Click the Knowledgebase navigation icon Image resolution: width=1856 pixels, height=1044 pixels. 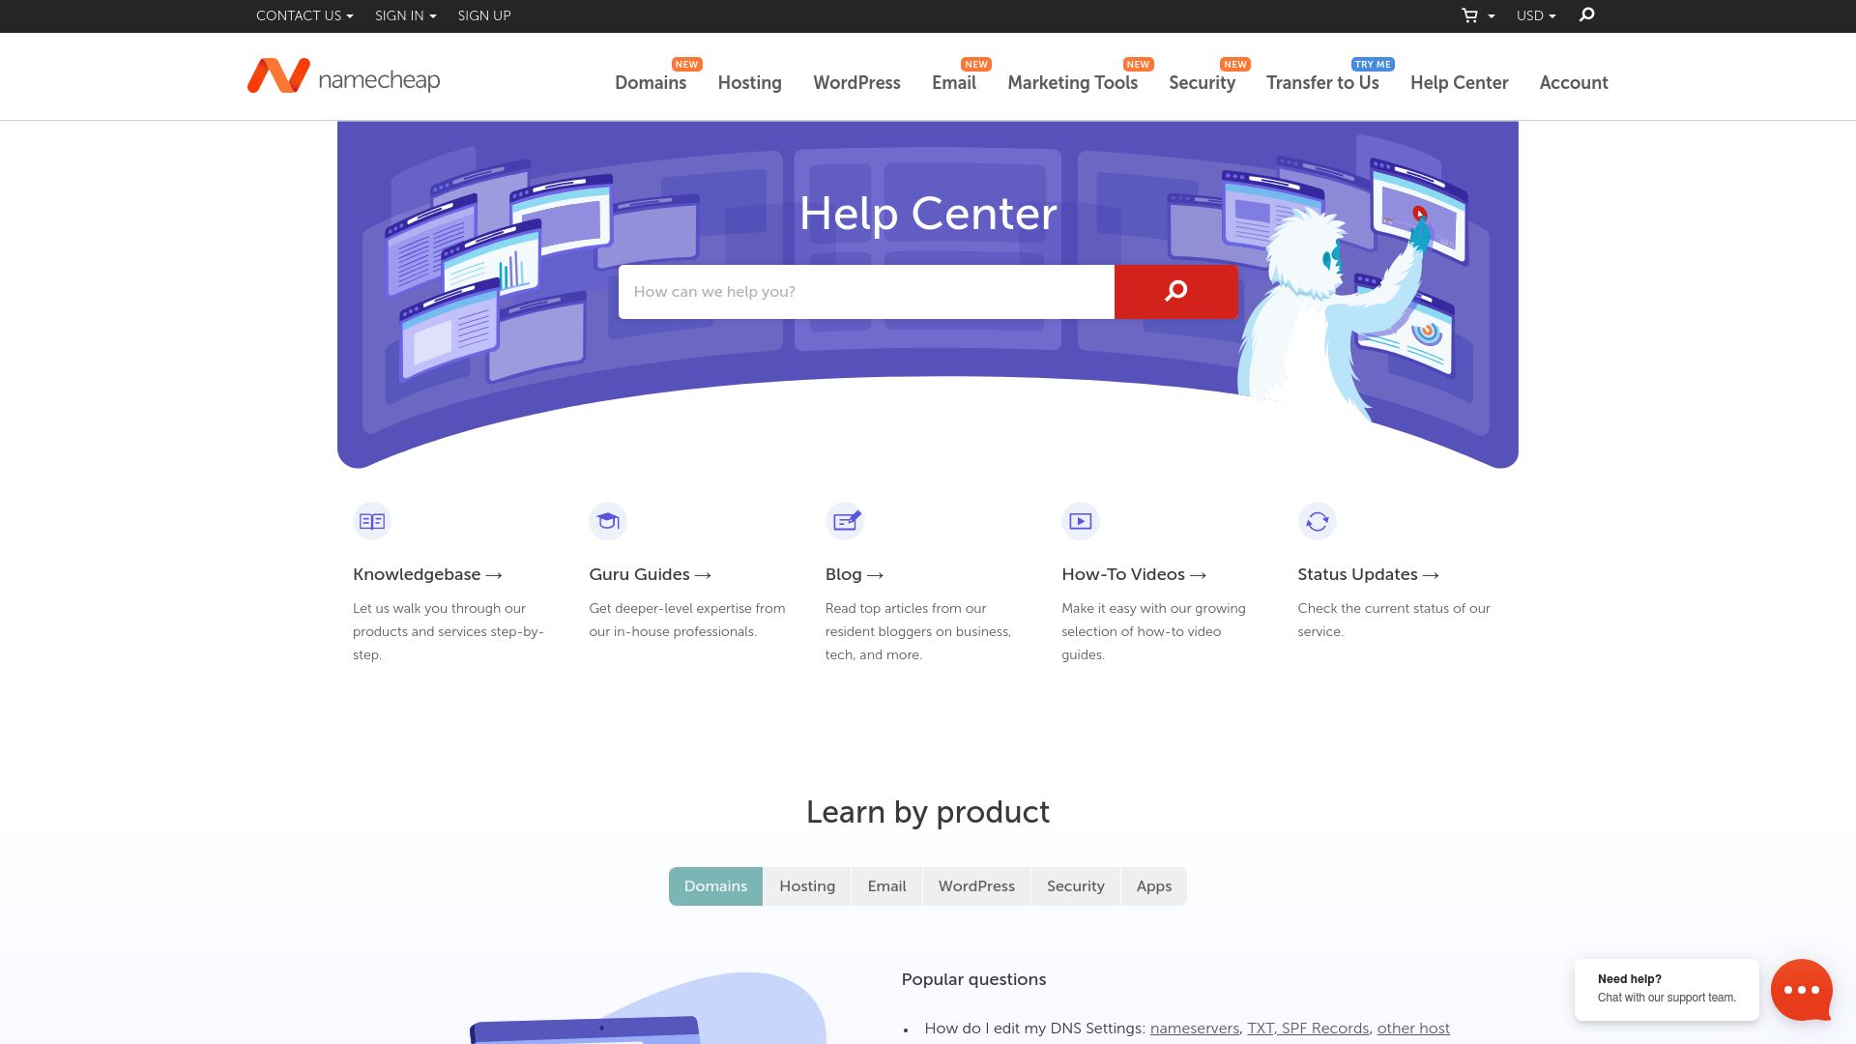click(372, 521)
